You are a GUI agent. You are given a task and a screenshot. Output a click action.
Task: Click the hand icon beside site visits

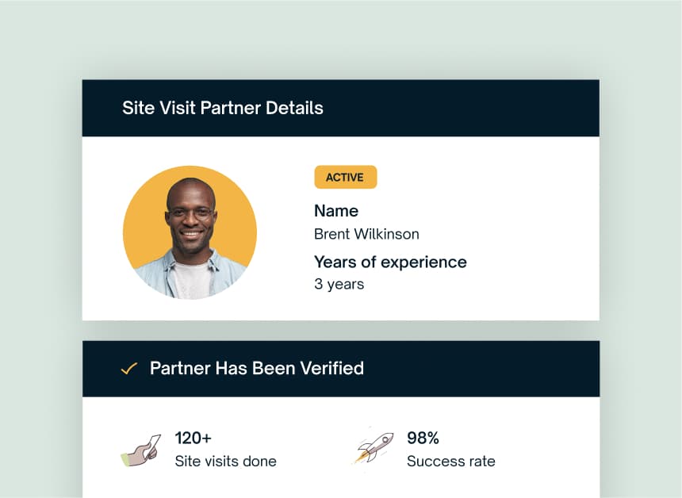point(140,450)
